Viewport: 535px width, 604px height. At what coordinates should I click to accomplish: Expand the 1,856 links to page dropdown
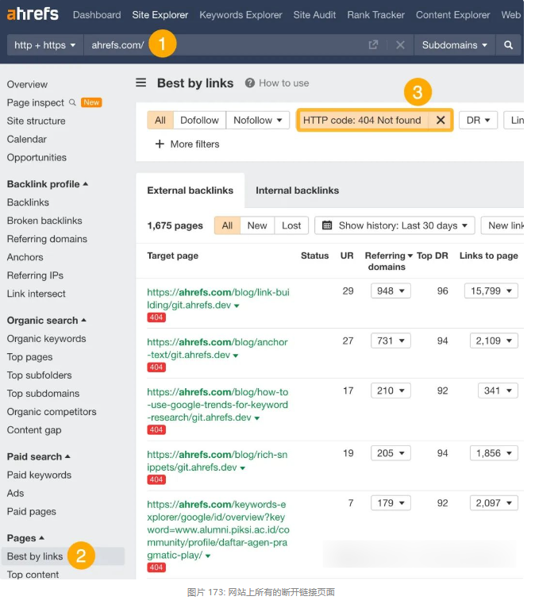(494, 453)
